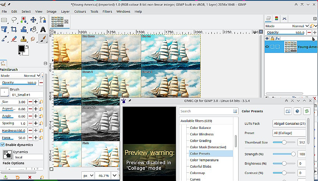The width and height of the screenshot is (318, 181).
Task: Select the Crop tool
Action: [x=14, y=29]
